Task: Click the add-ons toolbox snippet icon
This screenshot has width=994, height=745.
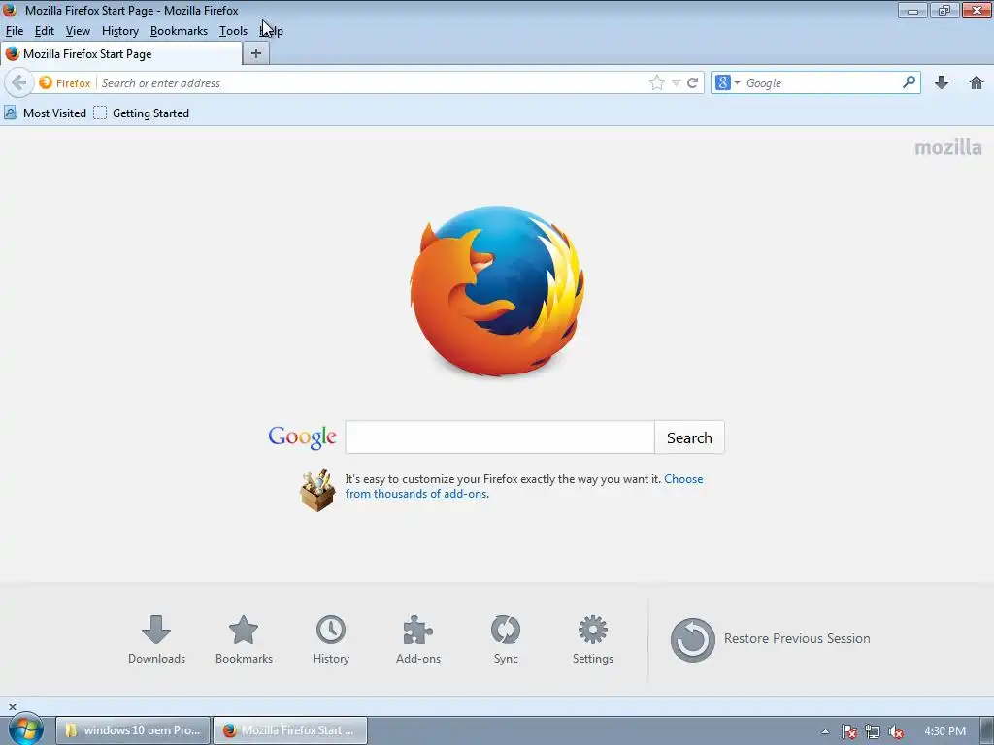Action: point(317,490)
